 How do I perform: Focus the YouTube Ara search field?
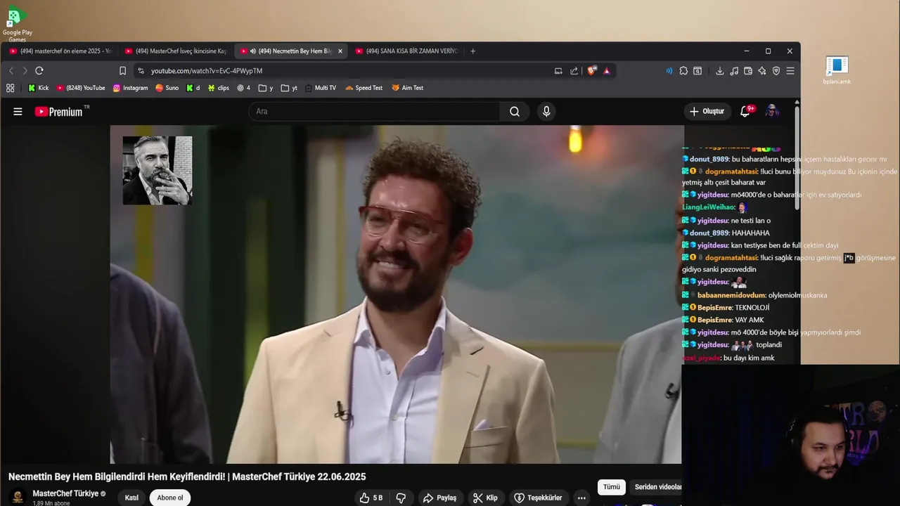(374, 111)
